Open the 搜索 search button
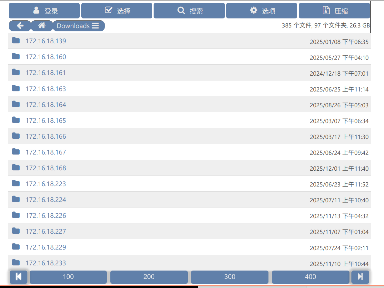The image size is (384, 288). (x=189, y=11)
